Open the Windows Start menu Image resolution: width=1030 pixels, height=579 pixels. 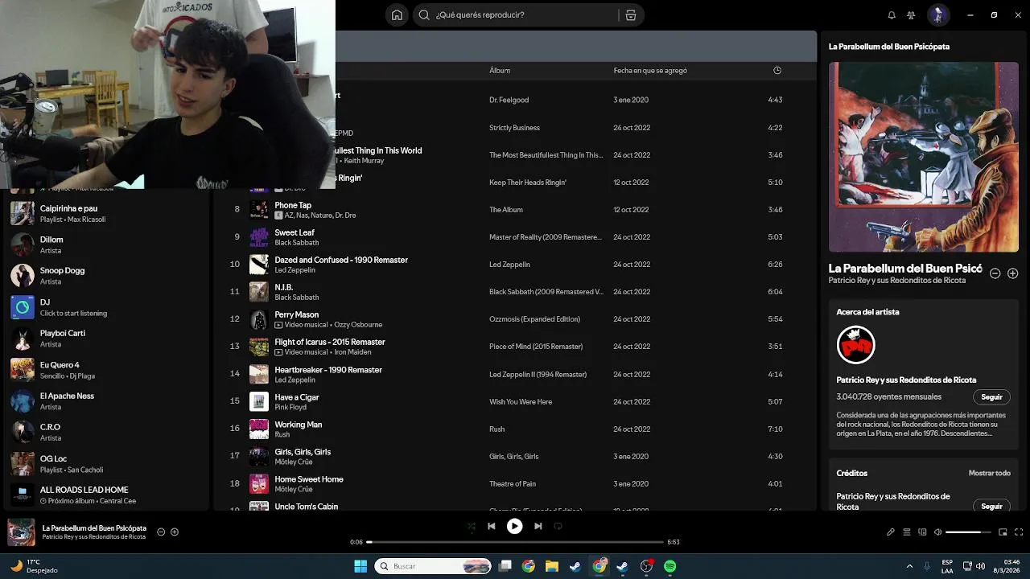[360, 566]
